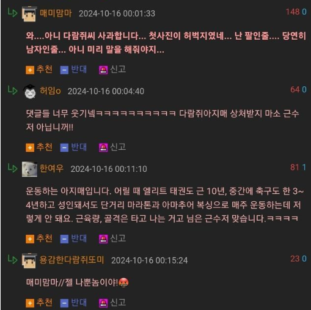311x310 pixels.
Task: Report 용감한다람쥐또미's comment with the 신고 button
Action: [x=112, y=303]
